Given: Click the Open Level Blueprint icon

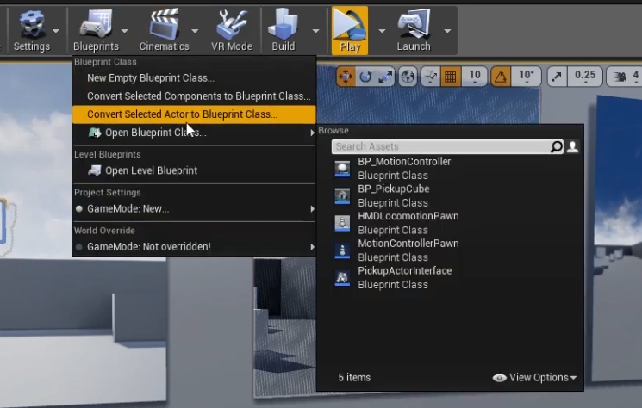Looking at the screenshot, I should (95, 170).
